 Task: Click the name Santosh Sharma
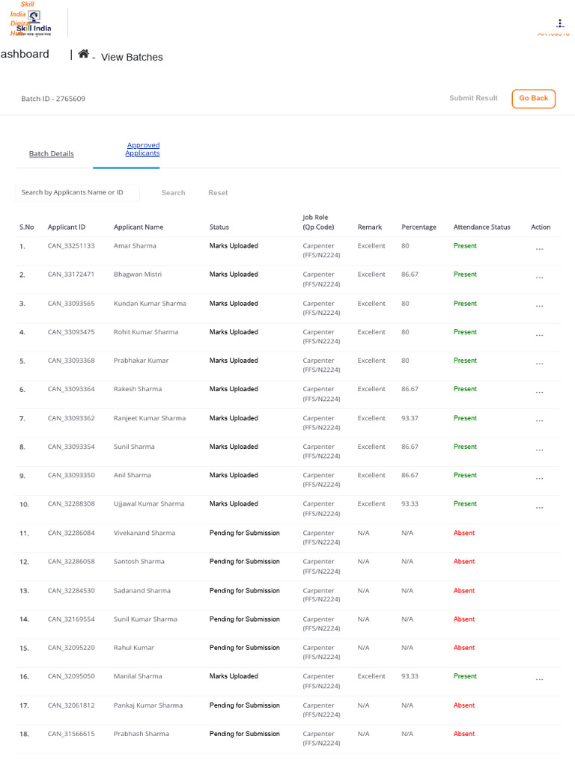click(x=139, y=562)
